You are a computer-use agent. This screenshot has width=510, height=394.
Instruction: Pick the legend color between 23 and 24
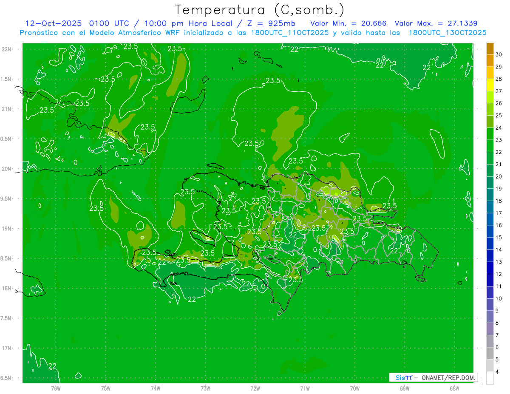coord(490,134)
